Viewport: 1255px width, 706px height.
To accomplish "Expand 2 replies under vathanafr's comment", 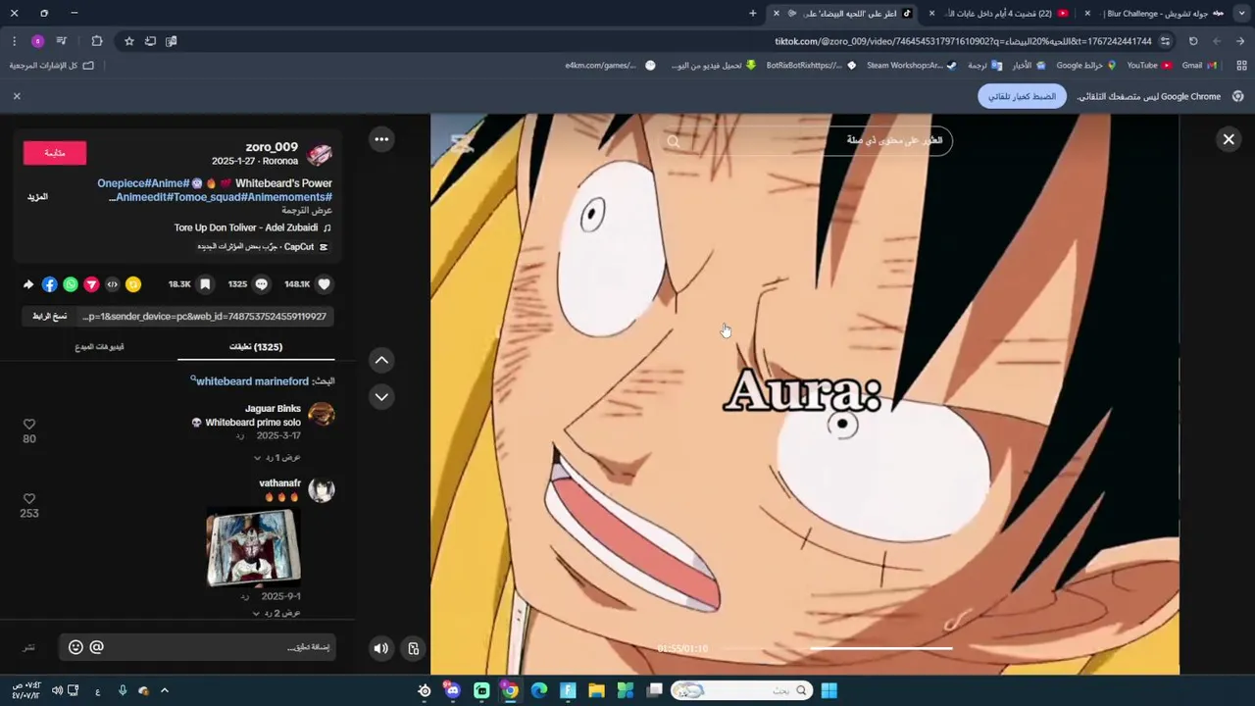I will tap(277, 614).
